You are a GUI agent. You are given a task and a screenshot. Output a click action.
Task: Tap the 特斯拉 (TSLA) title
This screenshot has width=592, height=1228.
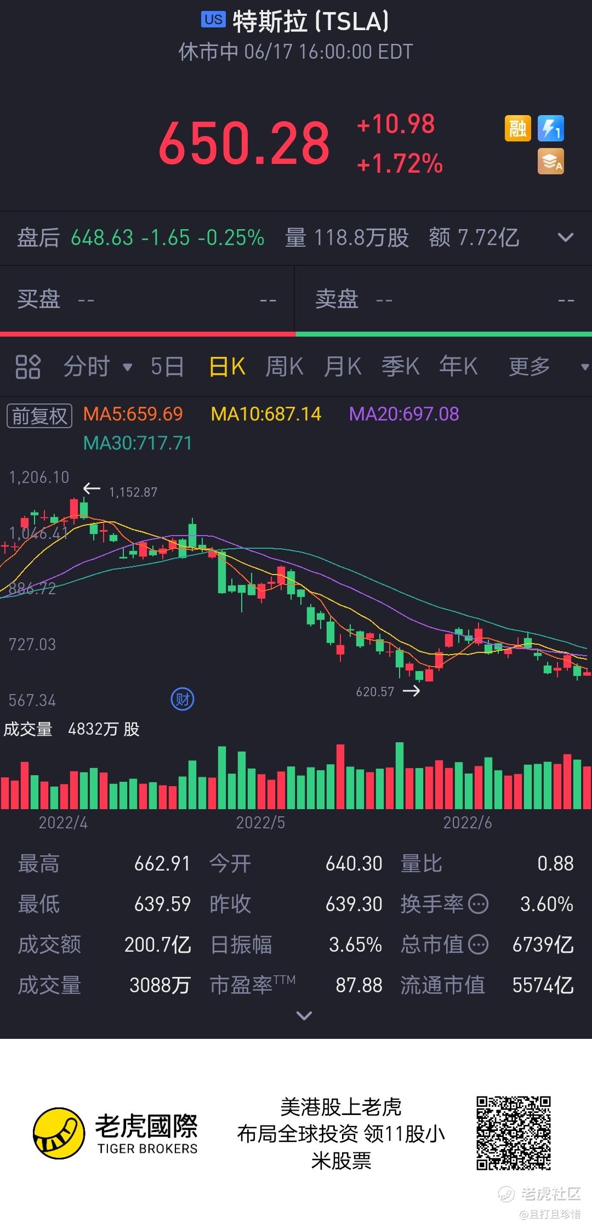pos(311,22)
